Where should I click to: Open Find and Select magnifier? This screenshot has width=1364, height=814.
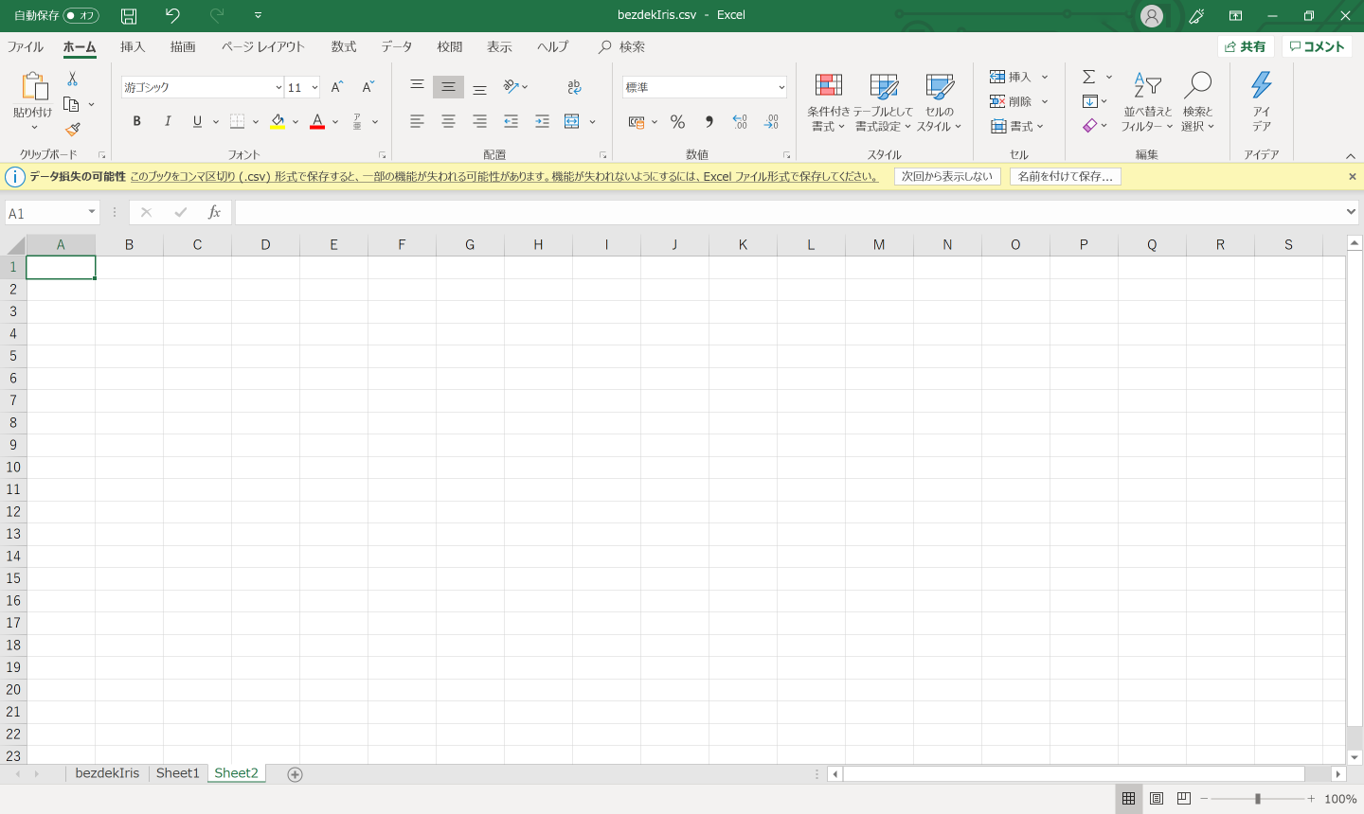1197,100
